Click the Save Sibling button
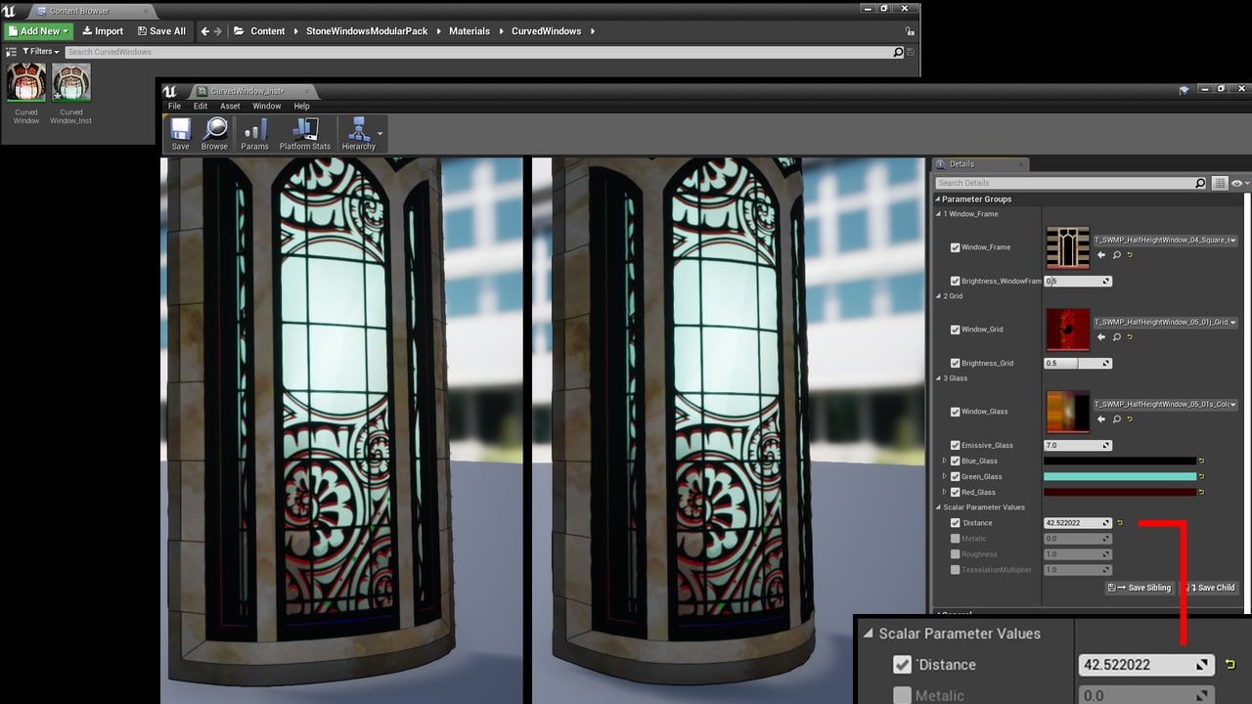The height and width of the screenshot is (704, 1252). 1138,588
